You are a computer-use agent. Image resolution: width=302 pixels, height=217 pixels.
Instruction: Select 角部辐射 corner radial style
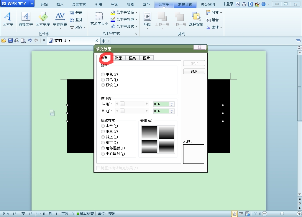(103, 148)
